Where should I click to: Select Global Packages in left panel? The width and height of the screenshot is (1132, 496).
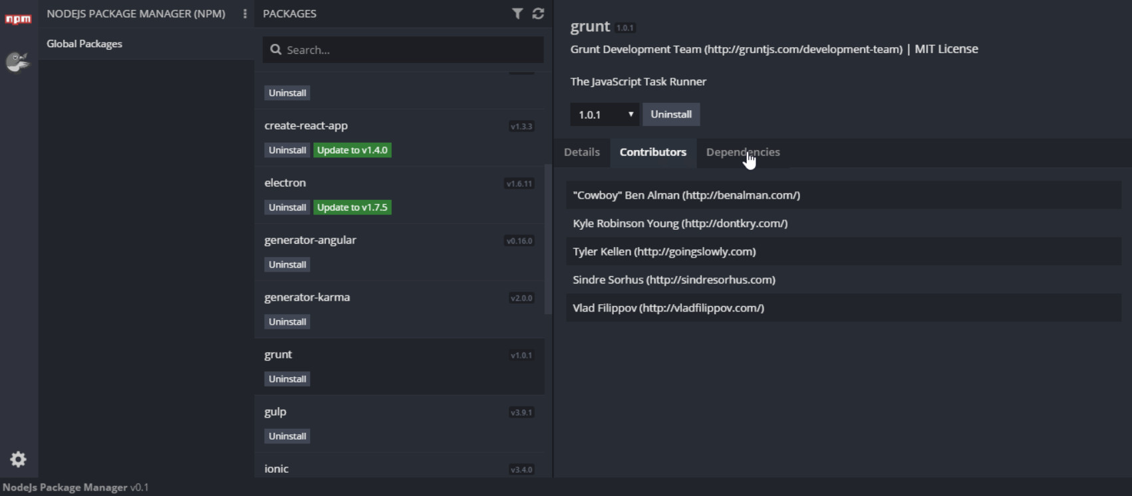(x=84, y=44)
